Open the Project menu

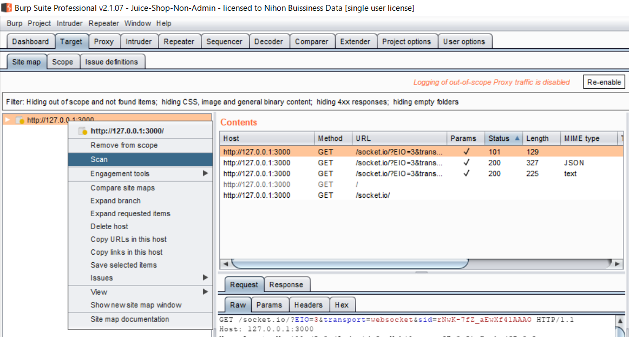(40, 23)
